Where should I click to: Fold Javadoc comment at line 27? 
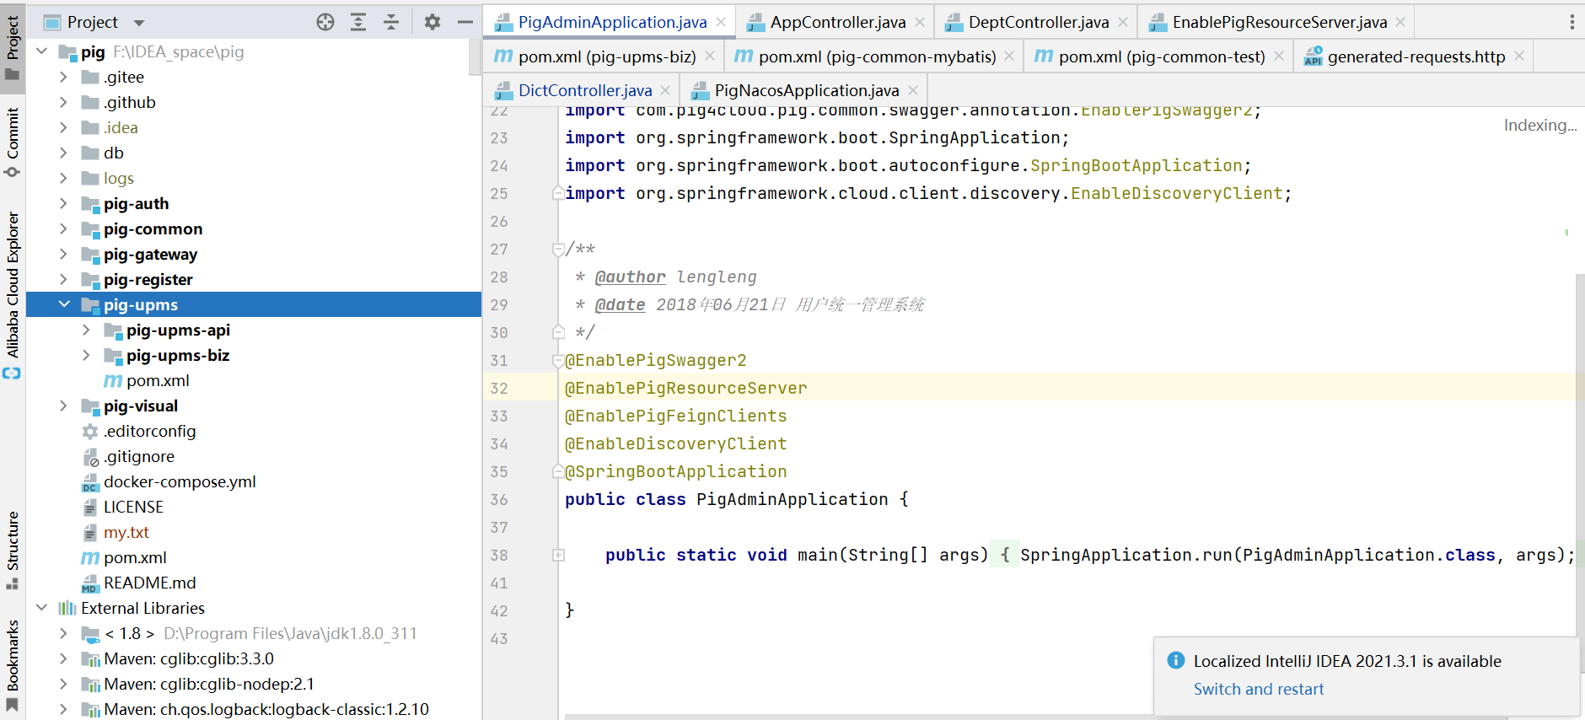(558, 249)
